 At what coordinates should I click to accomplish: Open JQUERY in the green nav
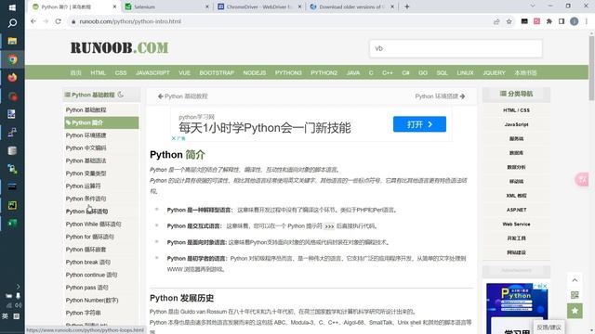tap(494, 72)
